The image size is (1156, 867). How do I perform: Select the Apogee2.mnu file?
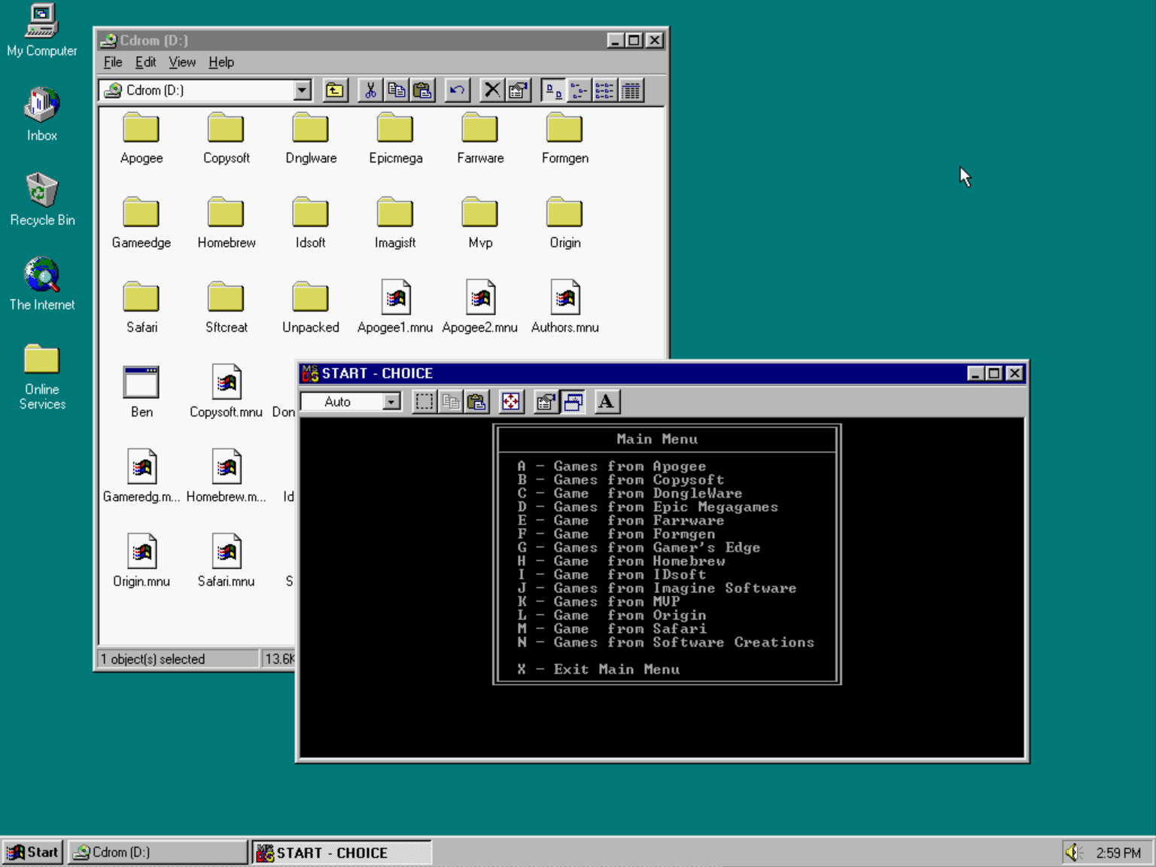click(x=480, y=308)
